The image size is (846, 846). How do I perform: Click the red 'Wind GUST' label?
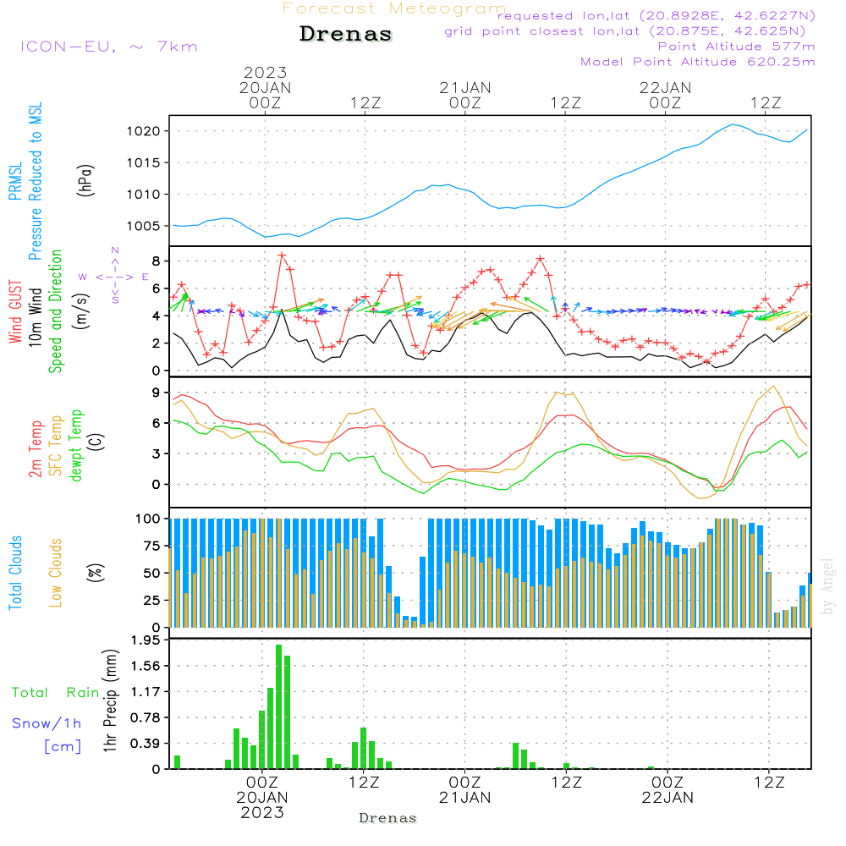coord(15,312)
